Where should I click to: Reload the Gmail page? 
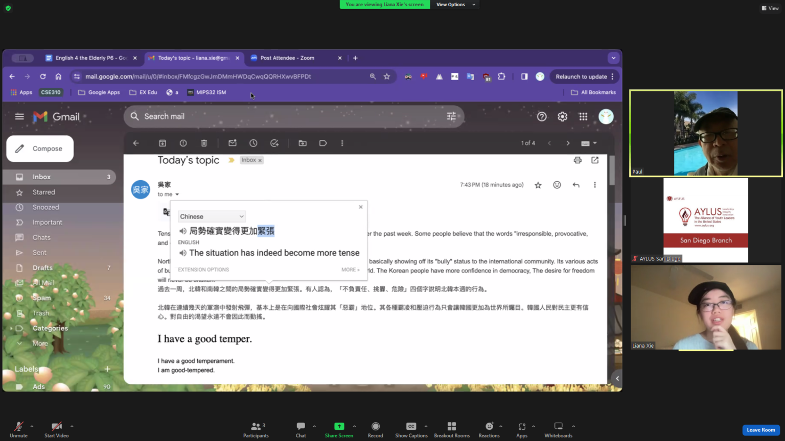(43, 77)
